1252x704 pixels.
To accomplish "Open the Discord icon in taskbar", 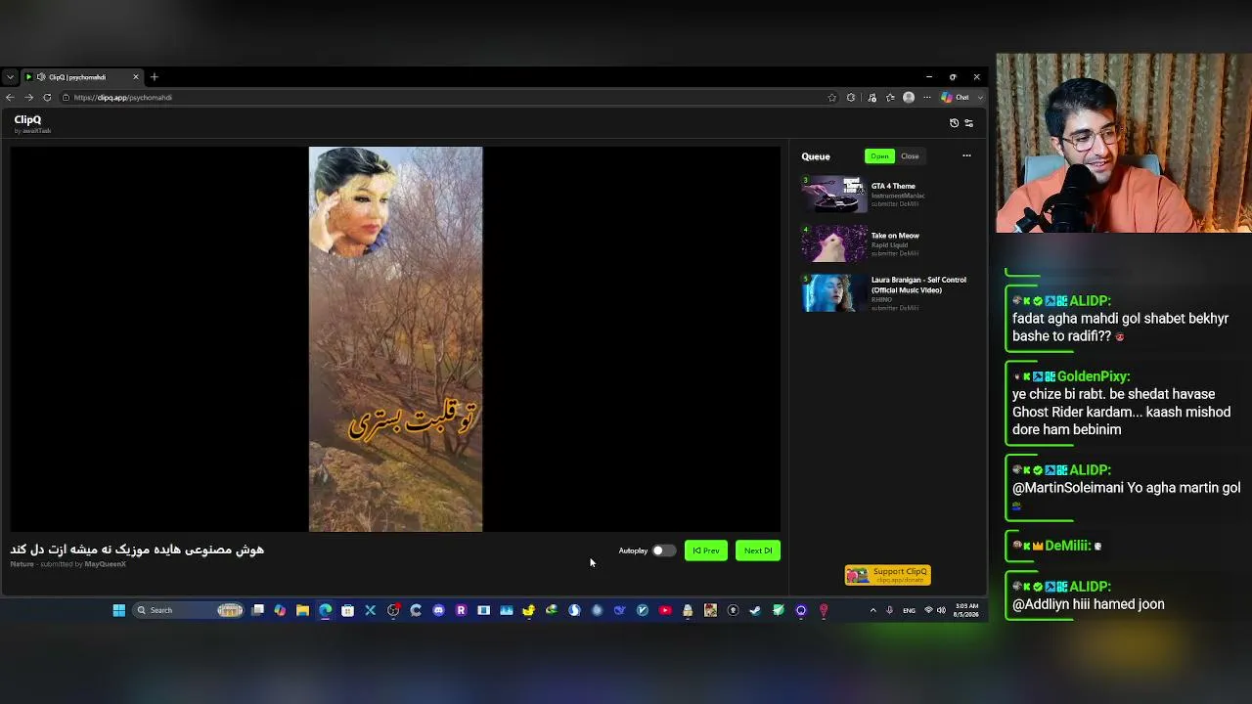I will click(438, 610).
